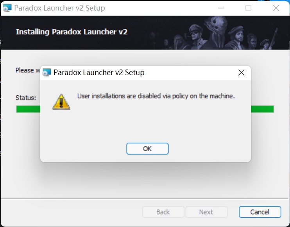Click the green progress bar's left end

(28, 109)
